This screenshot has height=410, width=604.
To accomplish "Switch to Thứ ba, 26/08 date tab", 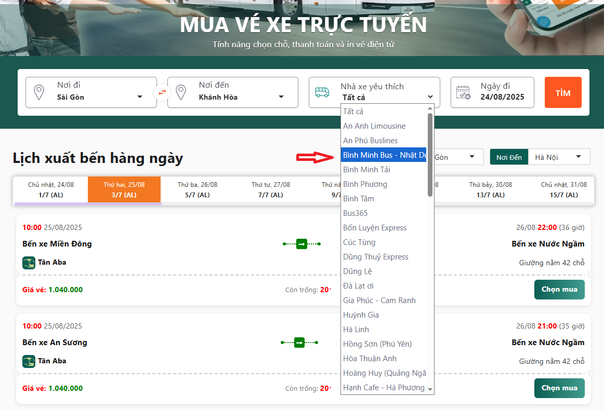I will coord(198,189).
